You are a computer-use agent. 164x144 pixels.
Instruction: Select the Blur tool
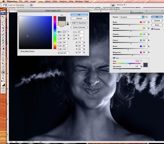pyautogui.click(x=3, y=52)
